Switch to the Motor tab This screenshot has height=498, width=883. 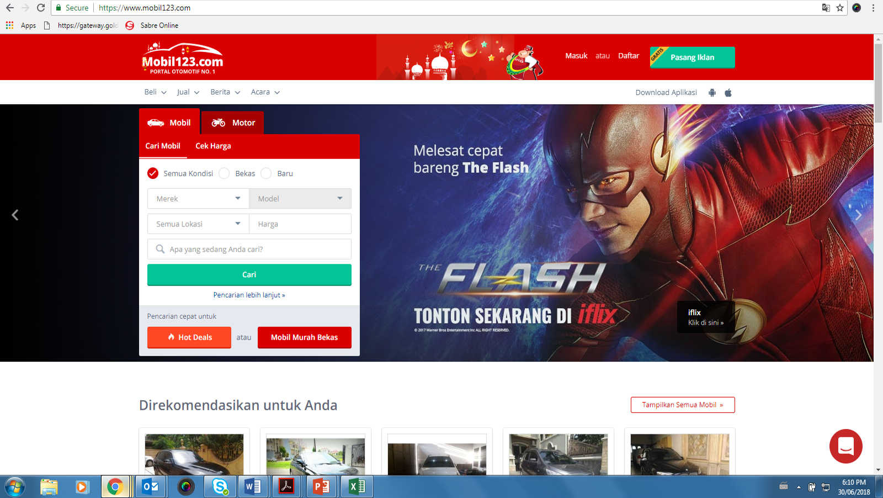[x=232, y=123]
